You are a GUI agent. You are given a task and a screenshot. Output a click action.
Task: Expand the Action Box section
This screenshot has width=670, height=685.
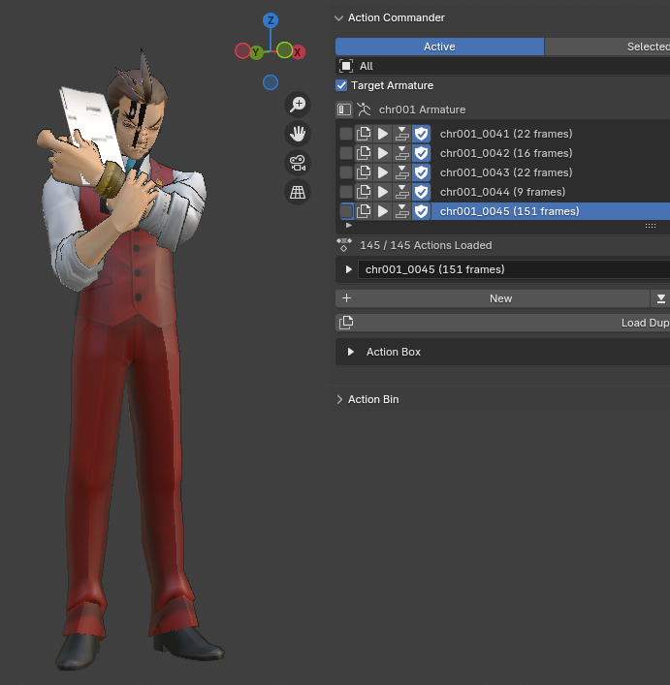[351, 352]
